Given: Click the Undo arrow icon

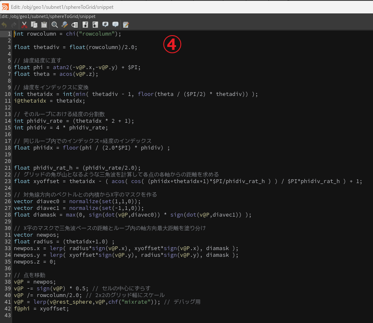Looking at the screenshot, I should point(4,25).
